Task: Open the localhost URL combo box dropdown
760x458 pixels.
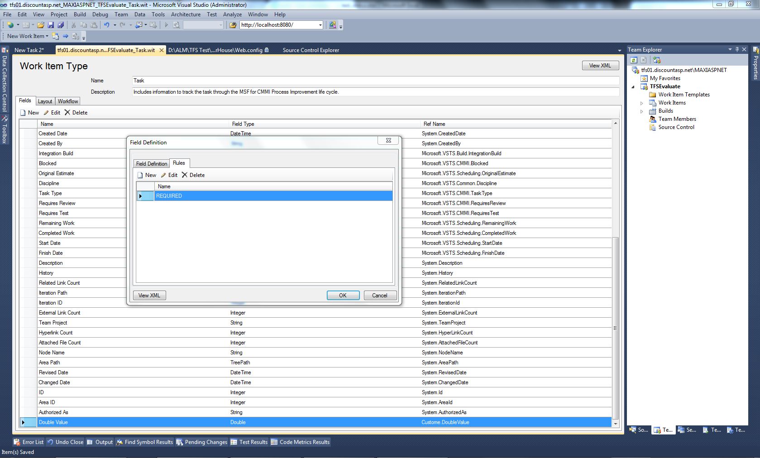Action: [x=320, y=25]
